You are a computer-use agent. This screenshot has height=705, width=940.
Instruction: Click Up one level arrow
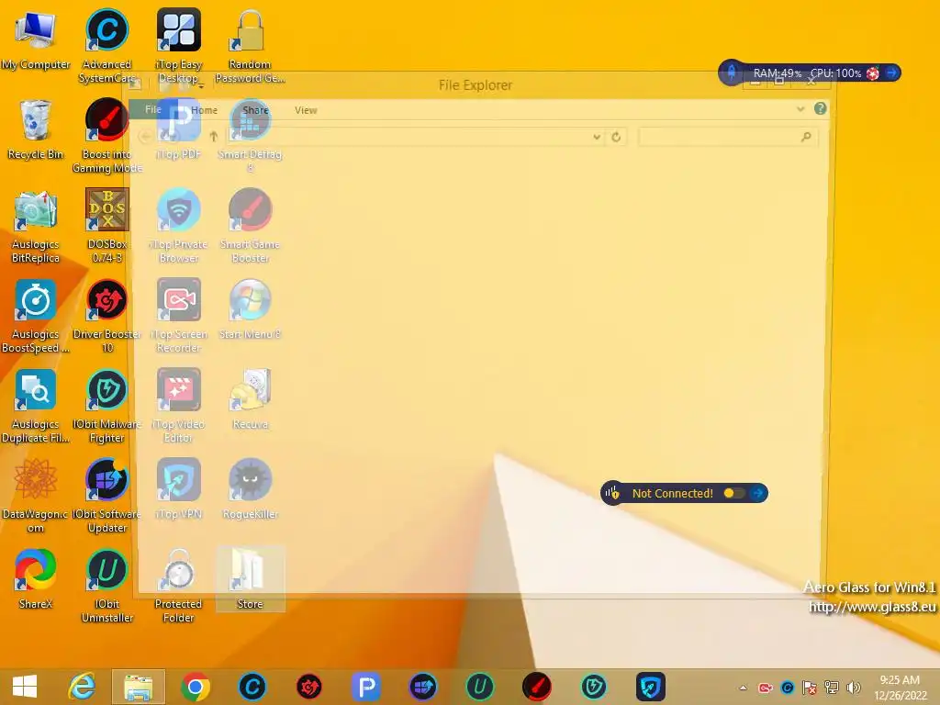point(213,137)
